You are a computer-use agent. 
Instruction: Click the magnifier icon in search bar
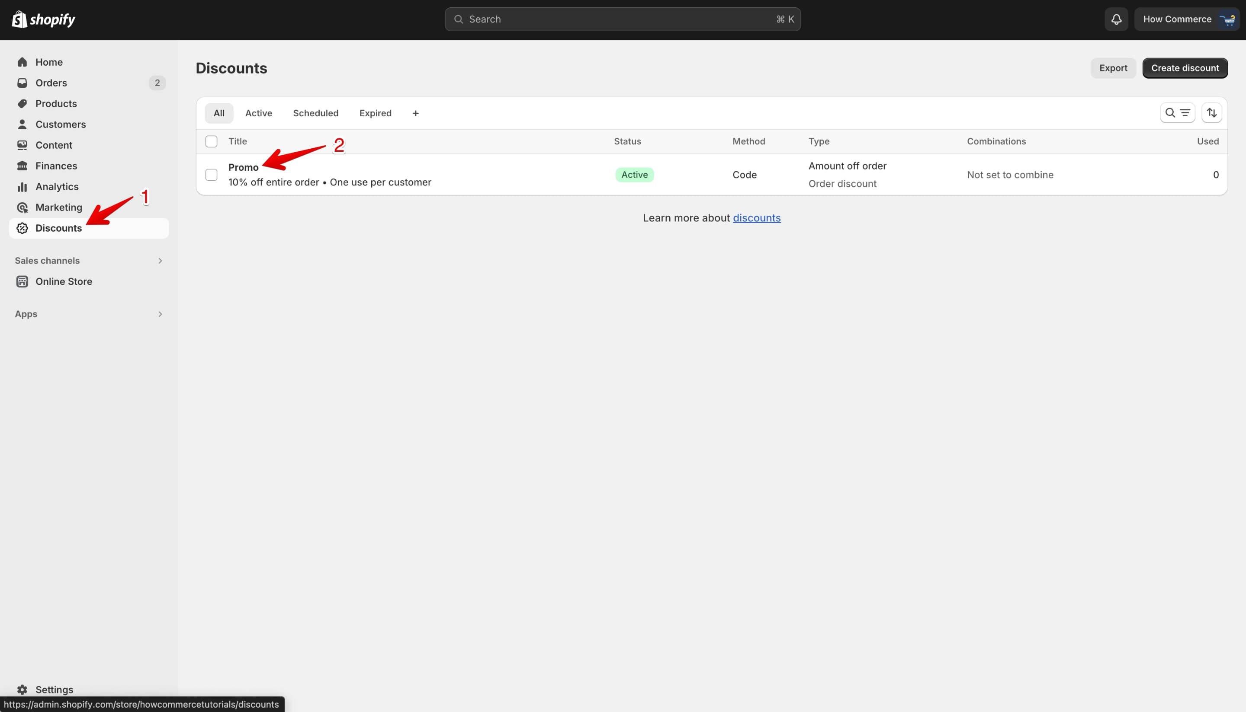pos(459,19)
